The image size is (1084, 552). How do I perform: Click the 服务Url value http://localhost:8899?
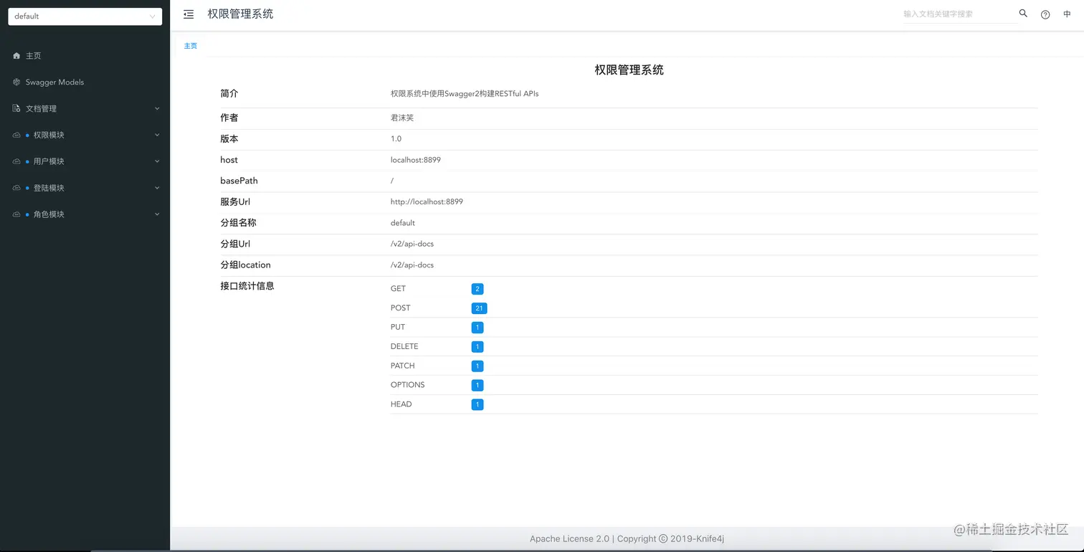pos(427,202)
